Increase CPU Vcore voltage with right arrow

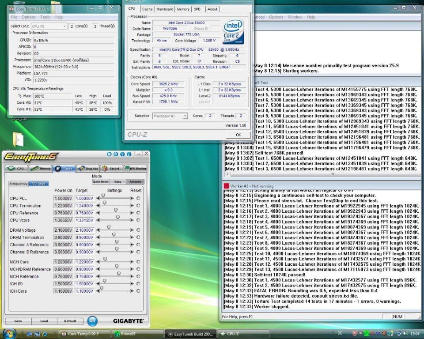[132, 220]
